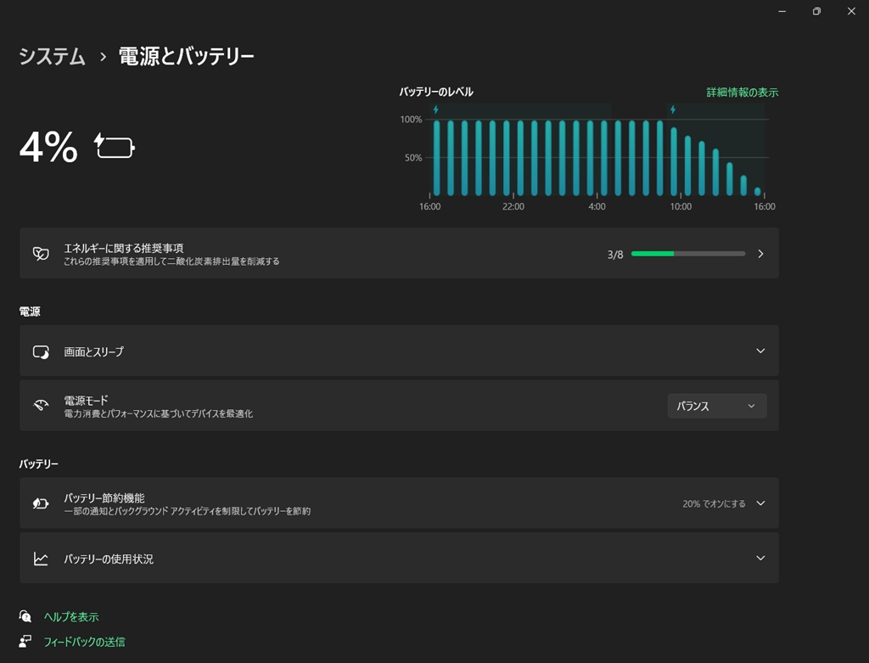Click the last battery bar before 16:00
Screen dimensions: 869x663
(x=758, y=191)
